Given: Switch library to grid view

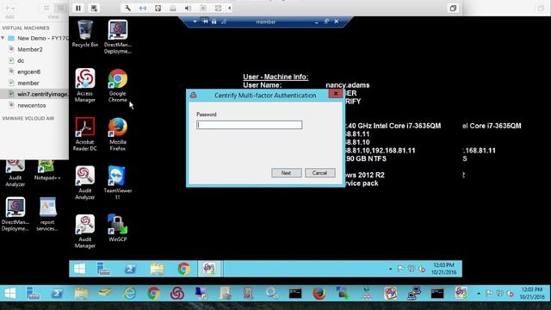Looking at the screenshot, I should 46,8.
